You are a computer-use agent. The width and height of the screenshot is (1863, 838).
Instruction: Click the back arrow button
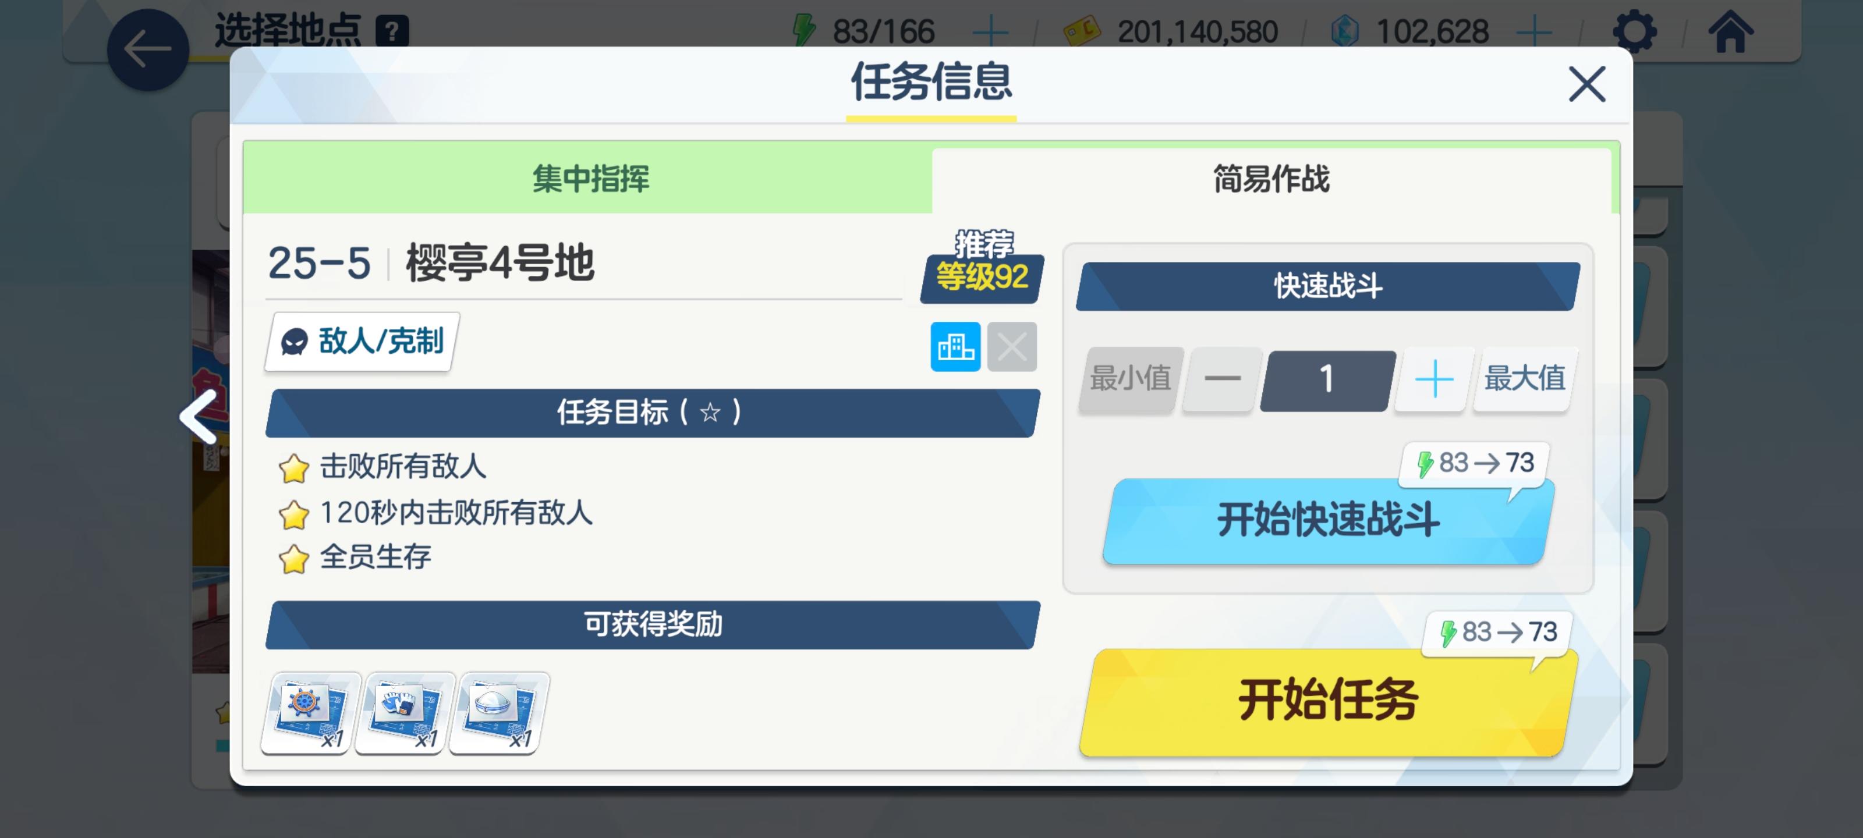pos(147,50)
